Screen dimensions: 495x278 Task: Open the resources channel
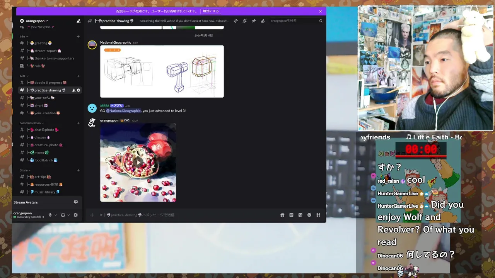(x=49, y=185)
